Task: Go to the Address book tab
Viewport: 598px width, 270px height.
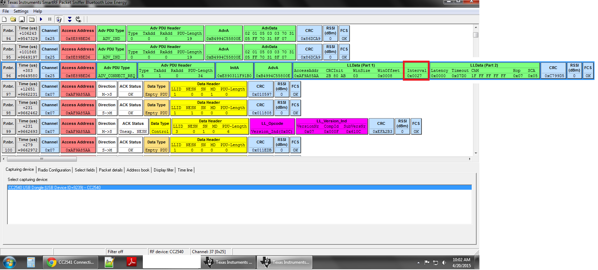Action: point(138,170)
